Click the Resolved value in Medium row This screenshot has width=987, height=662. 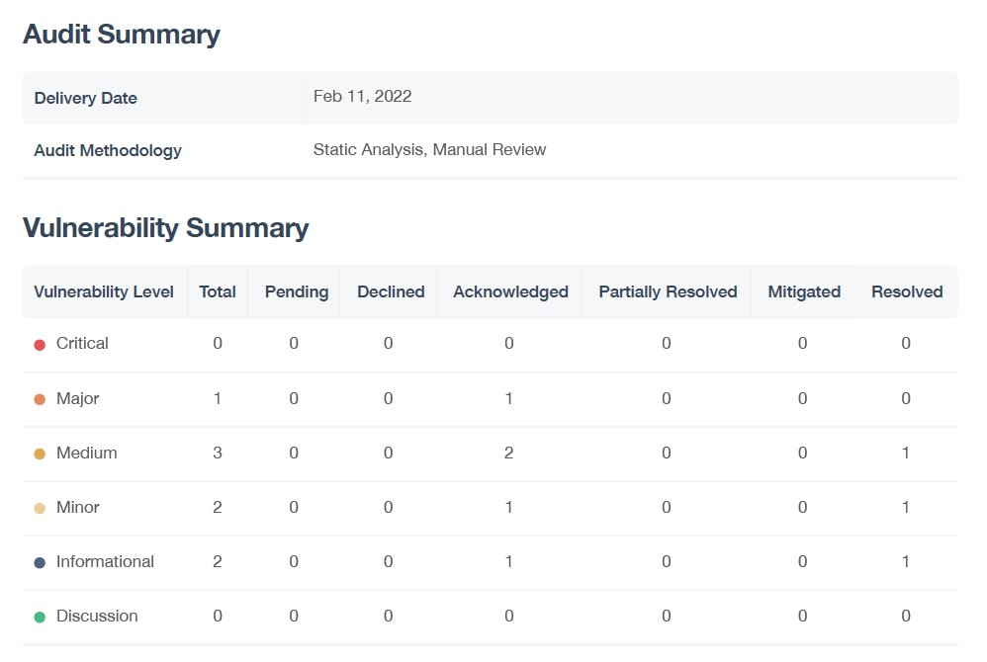[x=906, y=453]
